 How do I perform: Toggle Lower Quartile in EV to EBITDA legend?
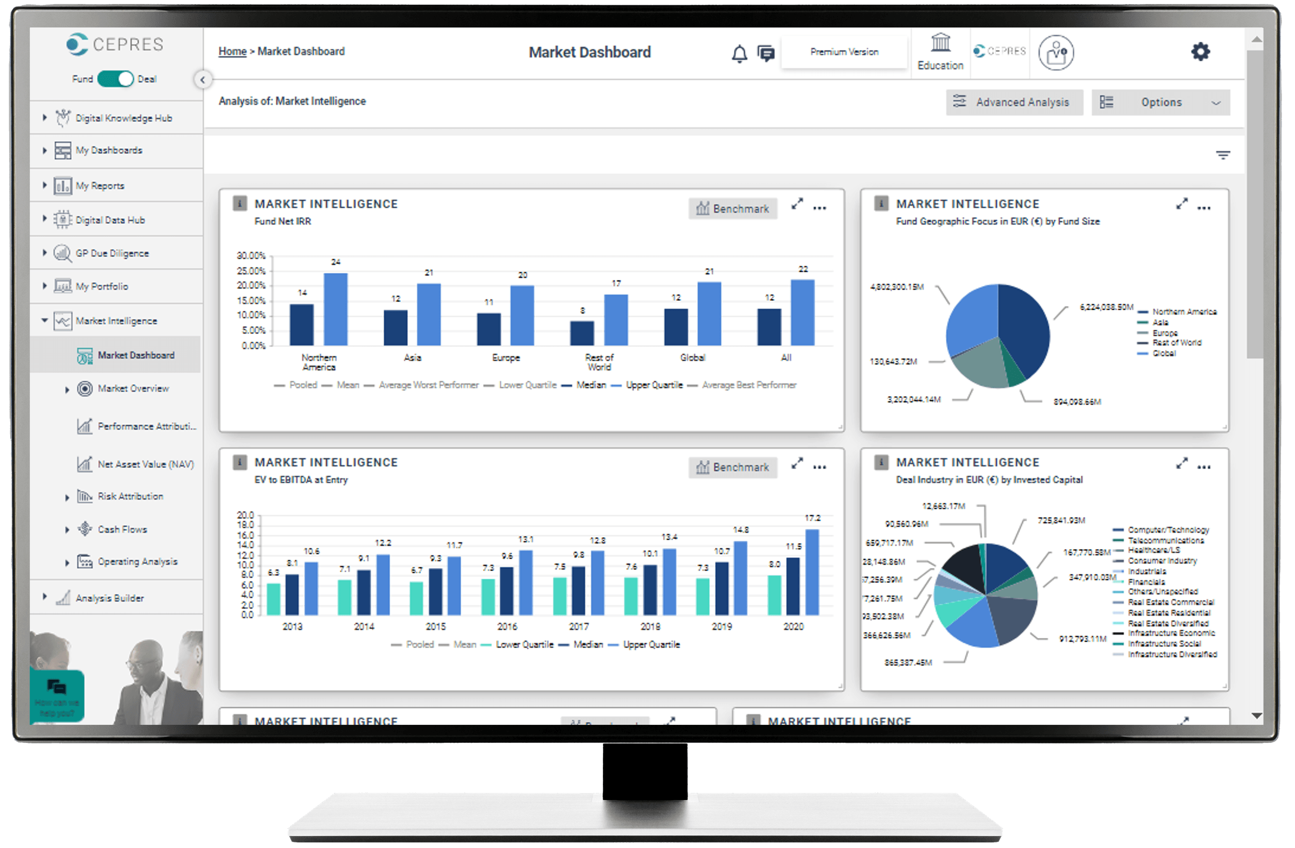pyautogui.click(x=517, y=644)
